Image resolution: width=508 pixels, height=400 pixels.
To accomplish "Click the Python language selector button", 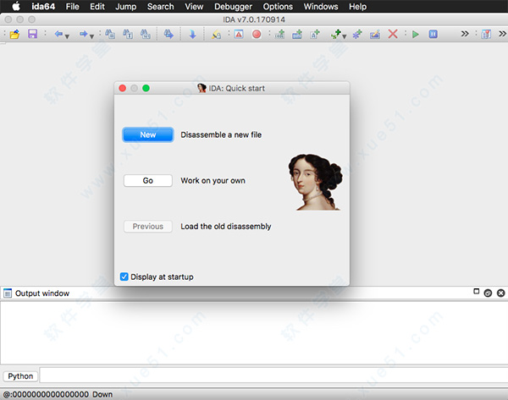I will coord(20,376).
